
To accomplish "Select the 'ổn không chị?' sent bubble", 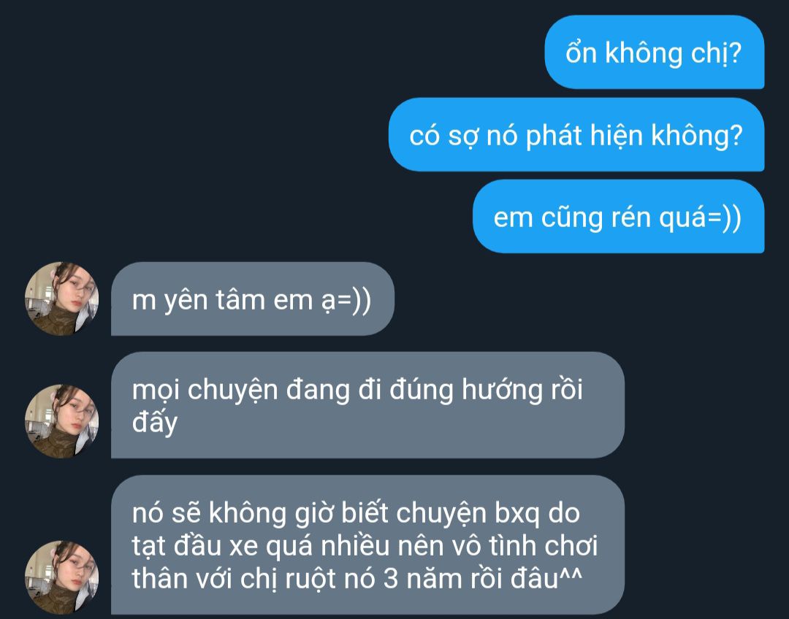I will pos(654,53).
